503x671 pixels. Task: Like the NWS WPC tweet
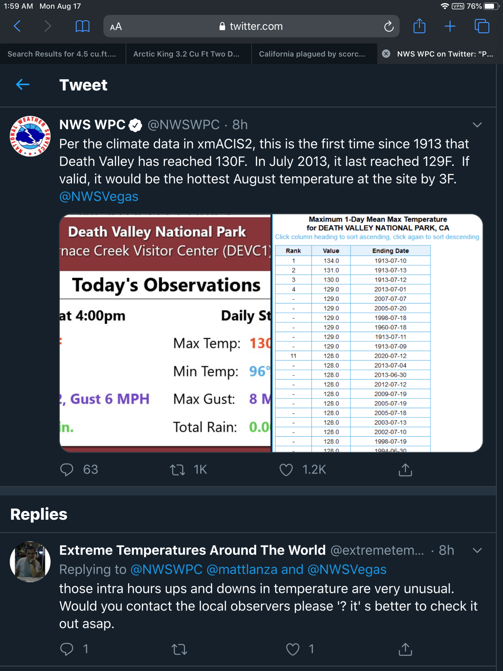286,470
